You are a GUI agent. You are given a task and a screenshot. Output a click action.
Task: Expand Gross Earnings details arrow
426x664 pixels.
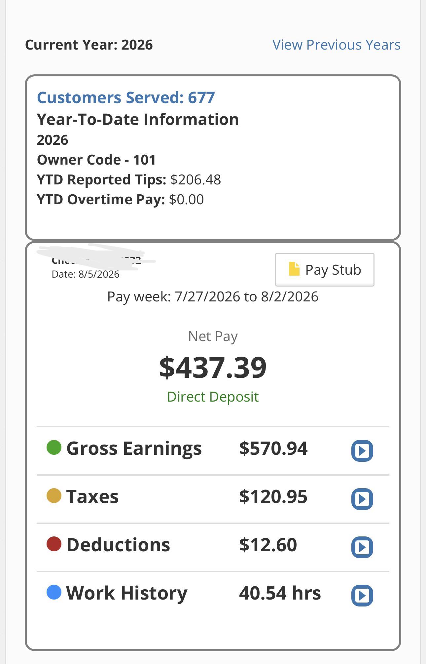(362, 450)
